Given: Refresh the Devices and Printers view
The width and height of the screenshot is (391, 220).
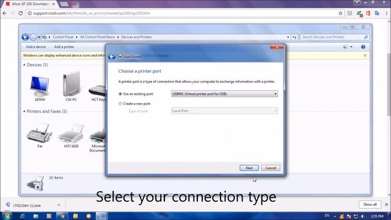Looking at the screenshot, I should [294, 37].
